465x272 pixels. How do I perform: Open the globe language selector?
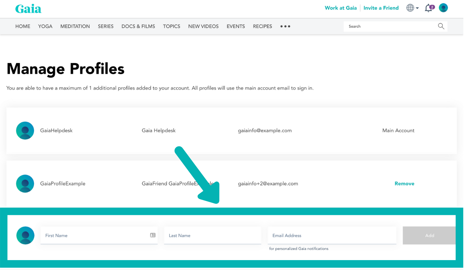point(412,8)
